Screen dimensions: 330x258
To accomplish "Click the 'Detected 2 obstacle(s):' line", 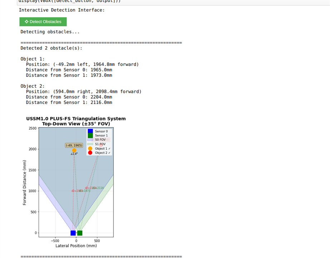I will [x=51, y=48].
